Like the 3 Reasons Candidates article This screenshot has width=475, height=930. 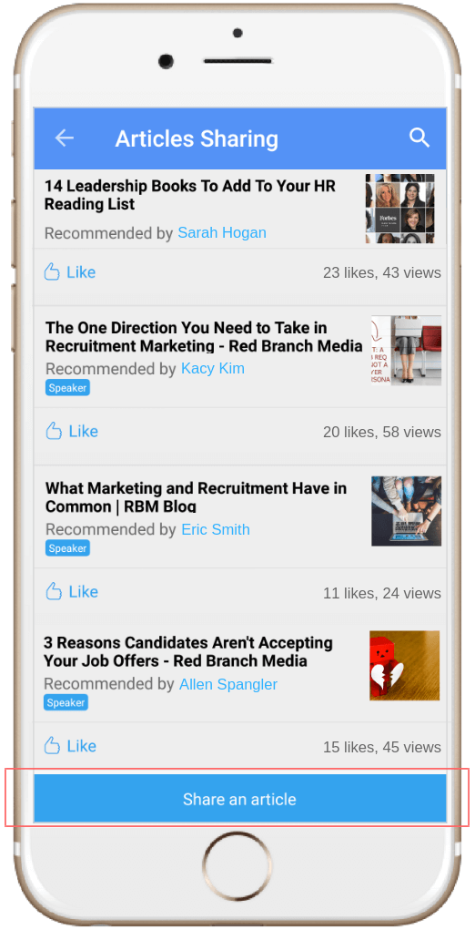point(70,745)
